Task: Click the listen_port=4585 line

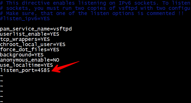Action: click(25, 70)
